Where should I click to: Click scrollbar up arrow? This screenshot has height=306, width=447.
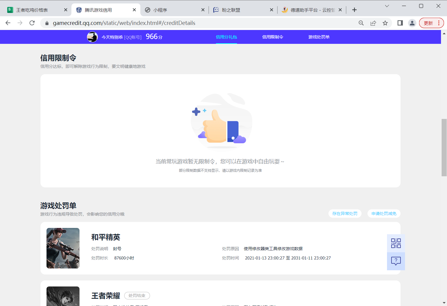tap(444, 33)
